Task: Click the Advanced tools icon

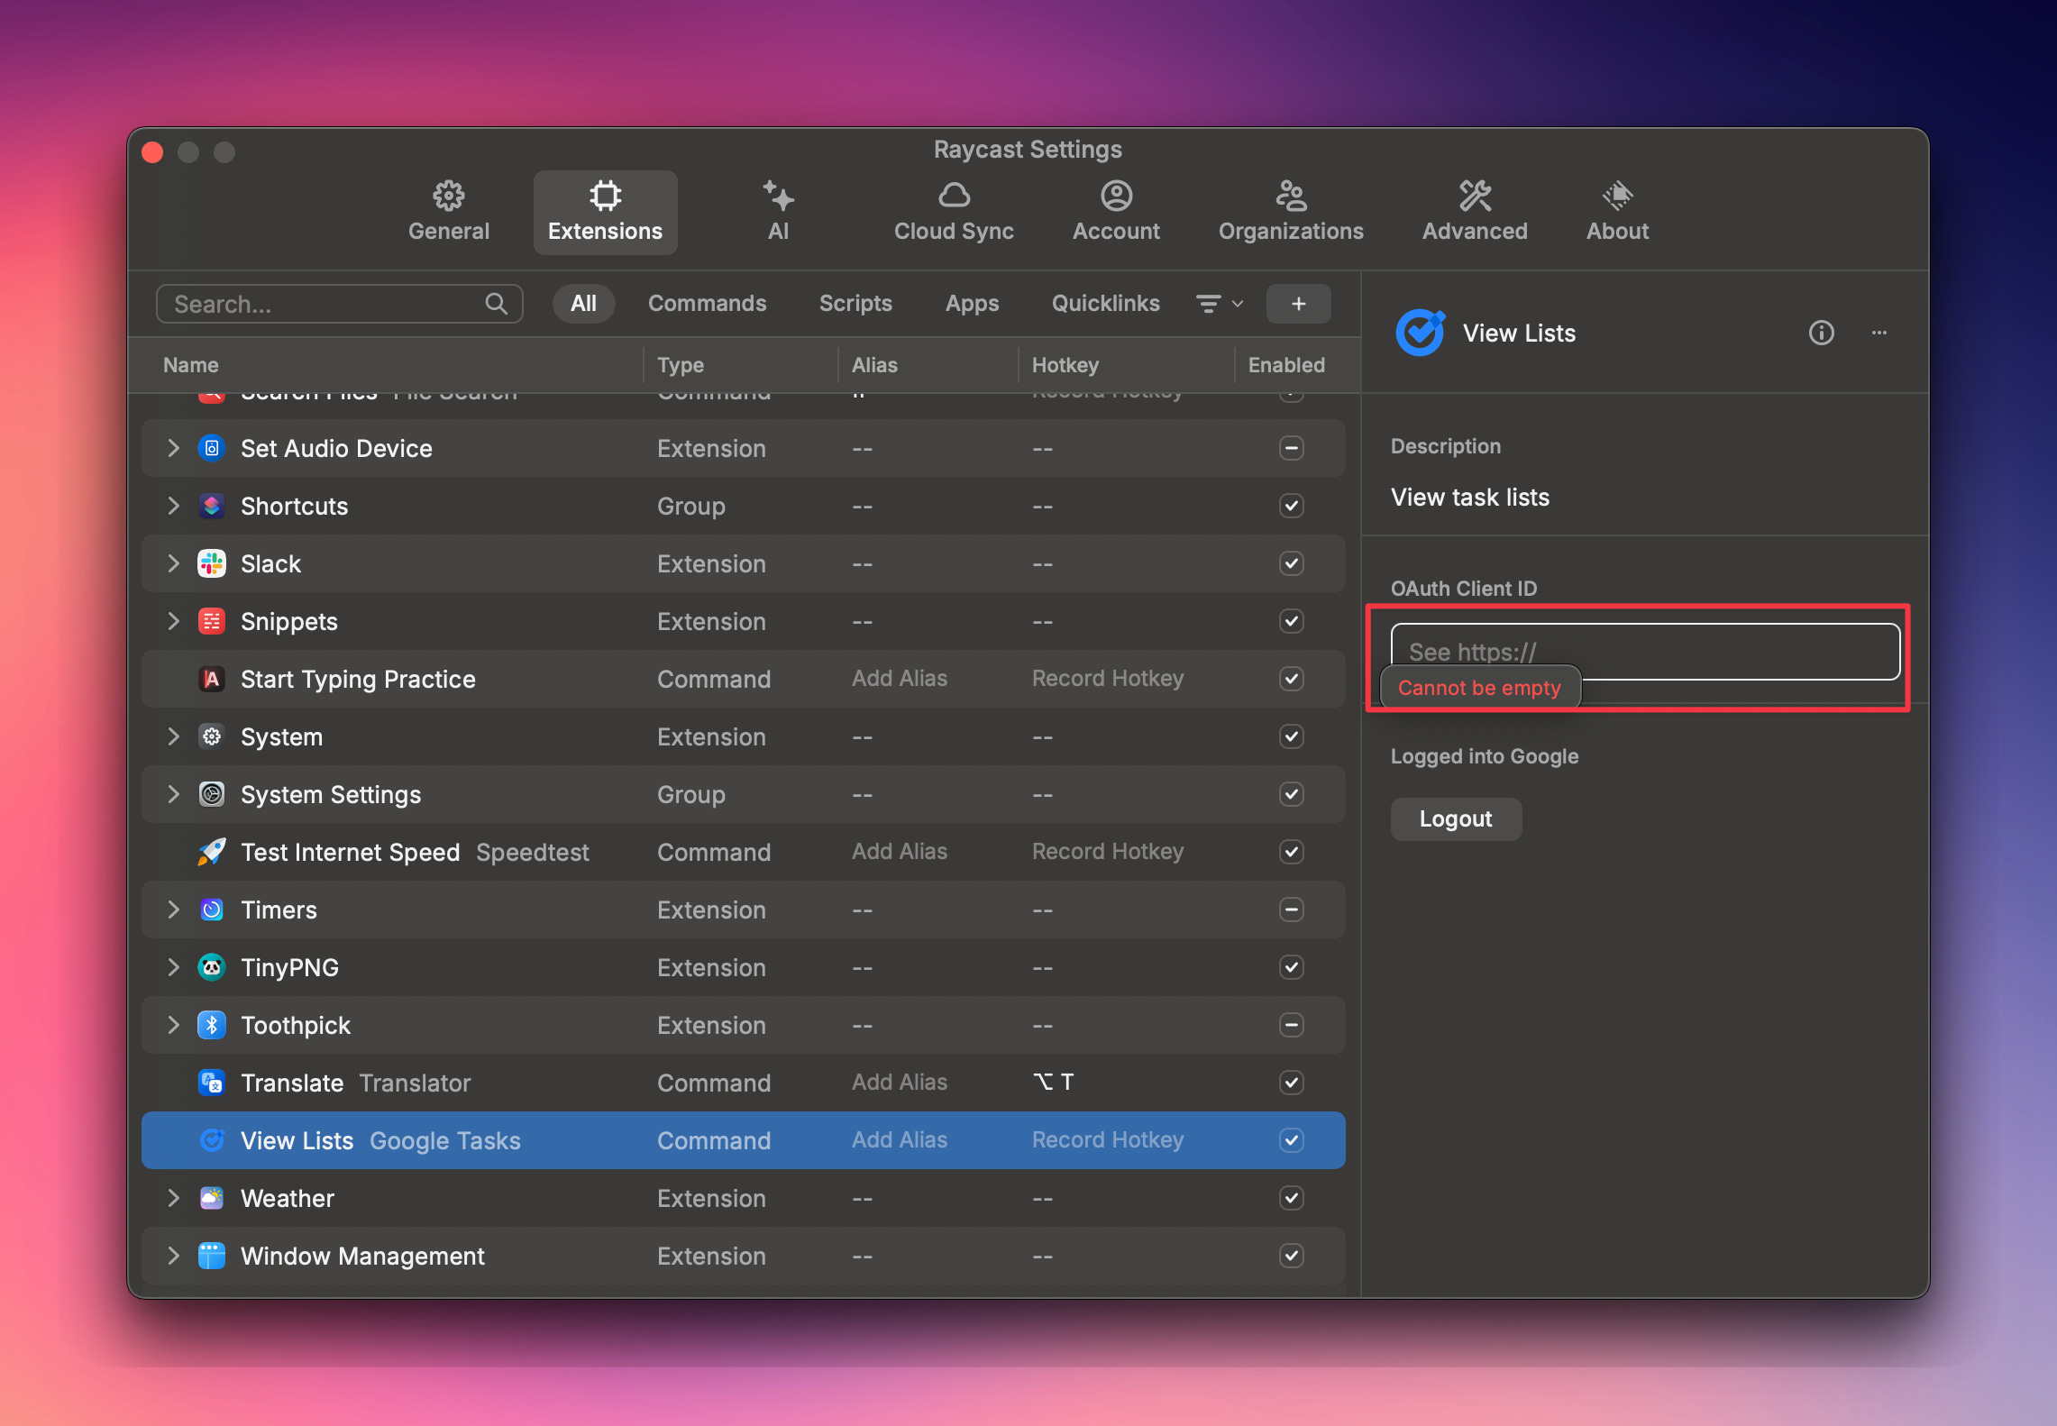Action: click(1475, 196)
